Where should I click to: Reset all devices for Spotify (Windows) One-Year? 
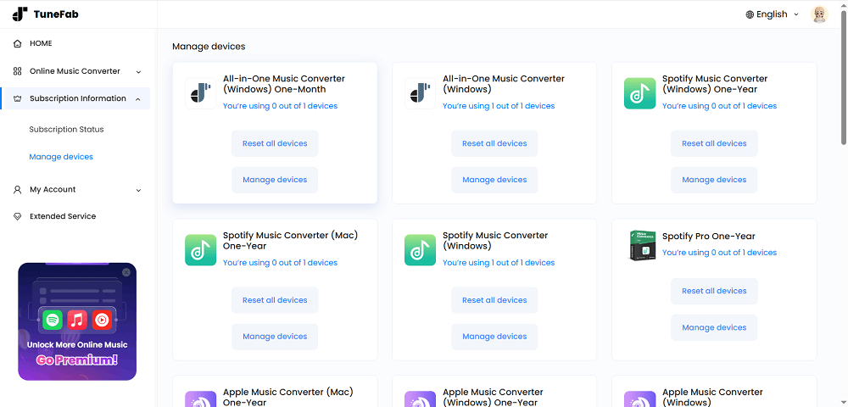pyautogui.click(x=714, y=144)
